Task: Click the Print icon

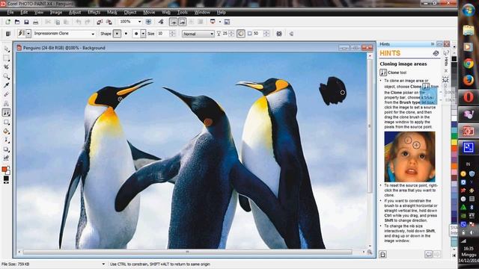Action: point(36,22)
